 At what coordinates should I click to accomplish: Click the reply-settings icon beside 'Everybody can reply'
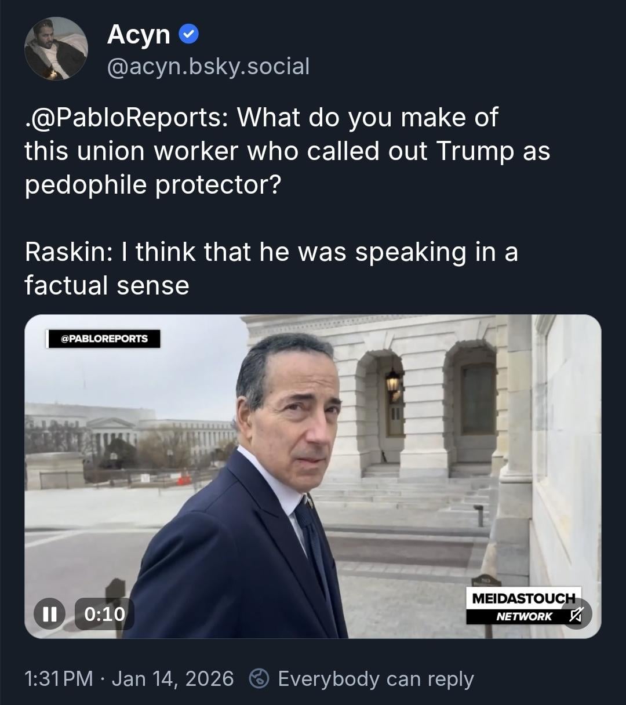pos(259,678)
